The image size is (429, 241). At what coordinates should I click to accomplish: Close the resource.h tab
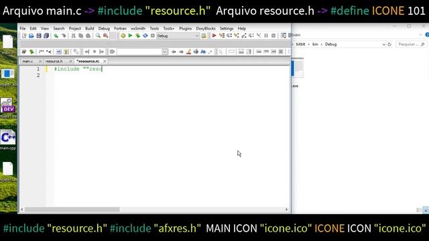click(x=71, y=61)
